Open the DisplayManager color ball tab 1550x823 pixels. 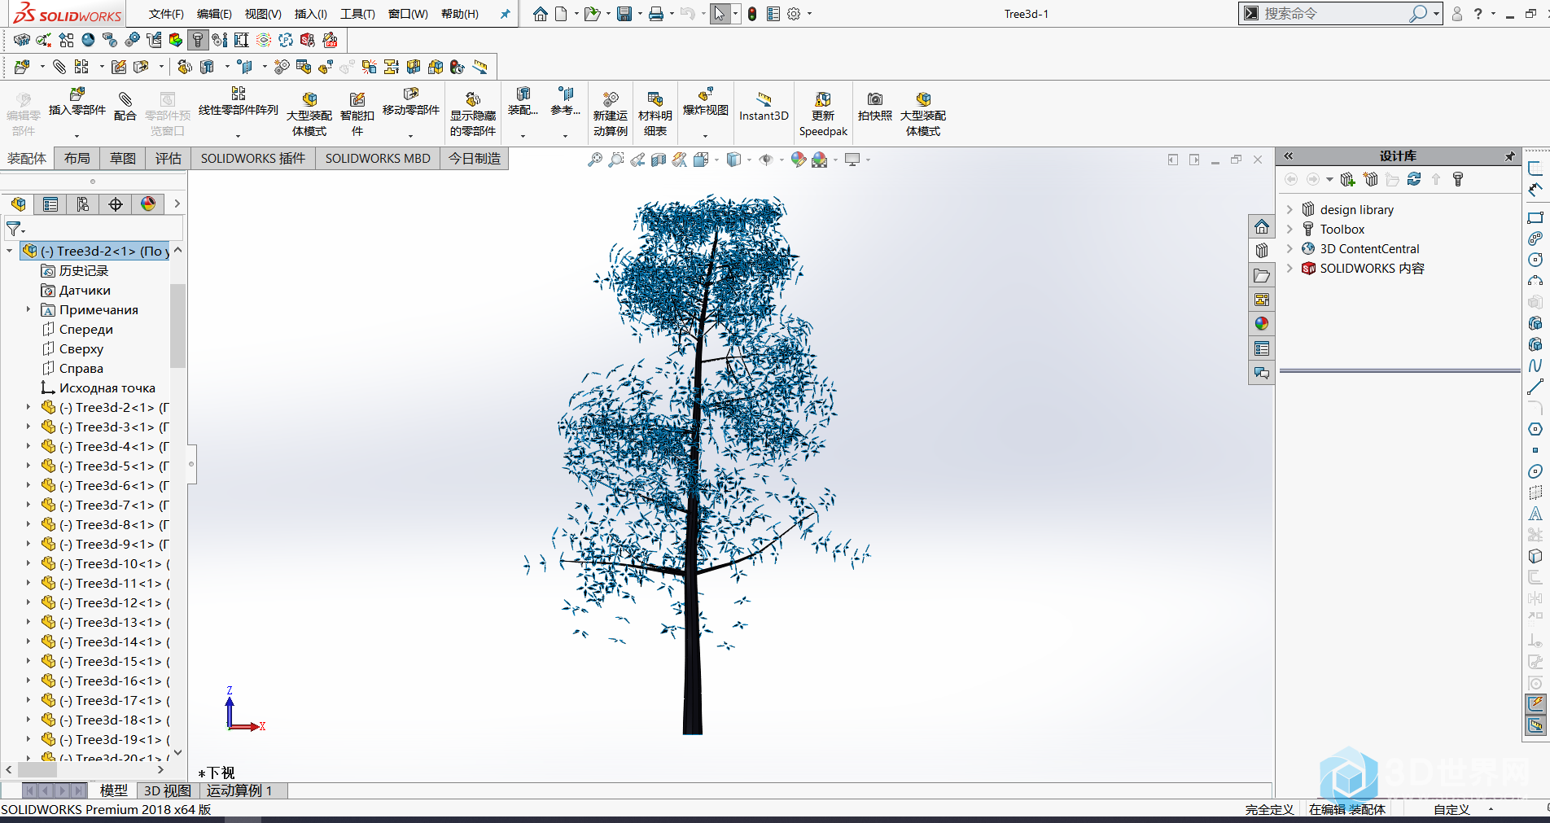pos(148,204)
